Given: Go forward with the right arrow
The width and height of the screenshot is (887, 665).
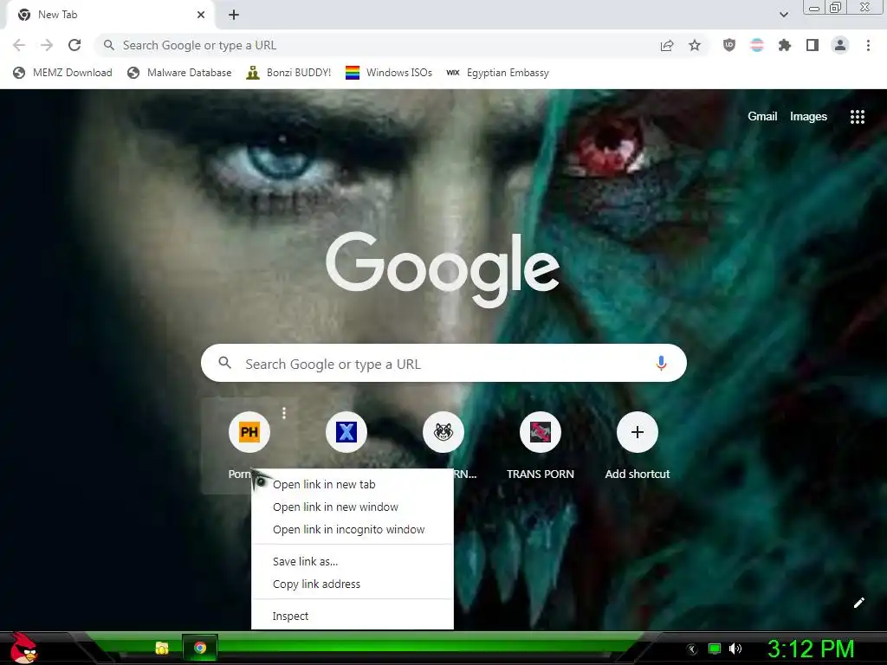Looking at the screenshot, I should tap(47, 45).
